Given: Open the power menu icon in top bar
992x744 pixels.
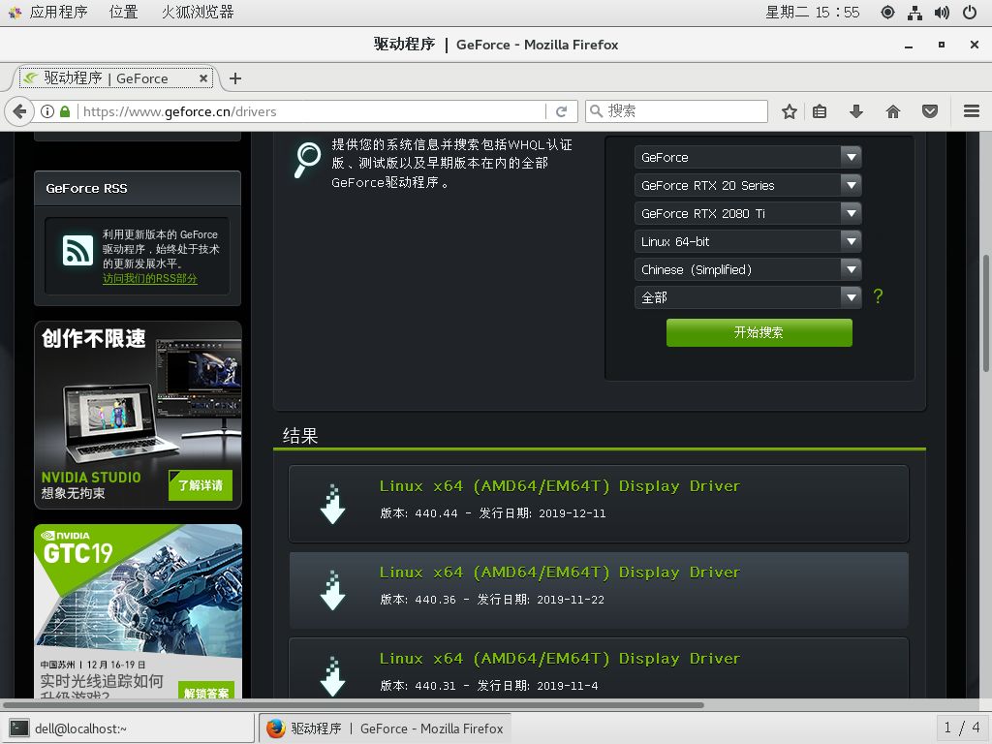Looking at the screenshot, I should [x=969, y=13].
